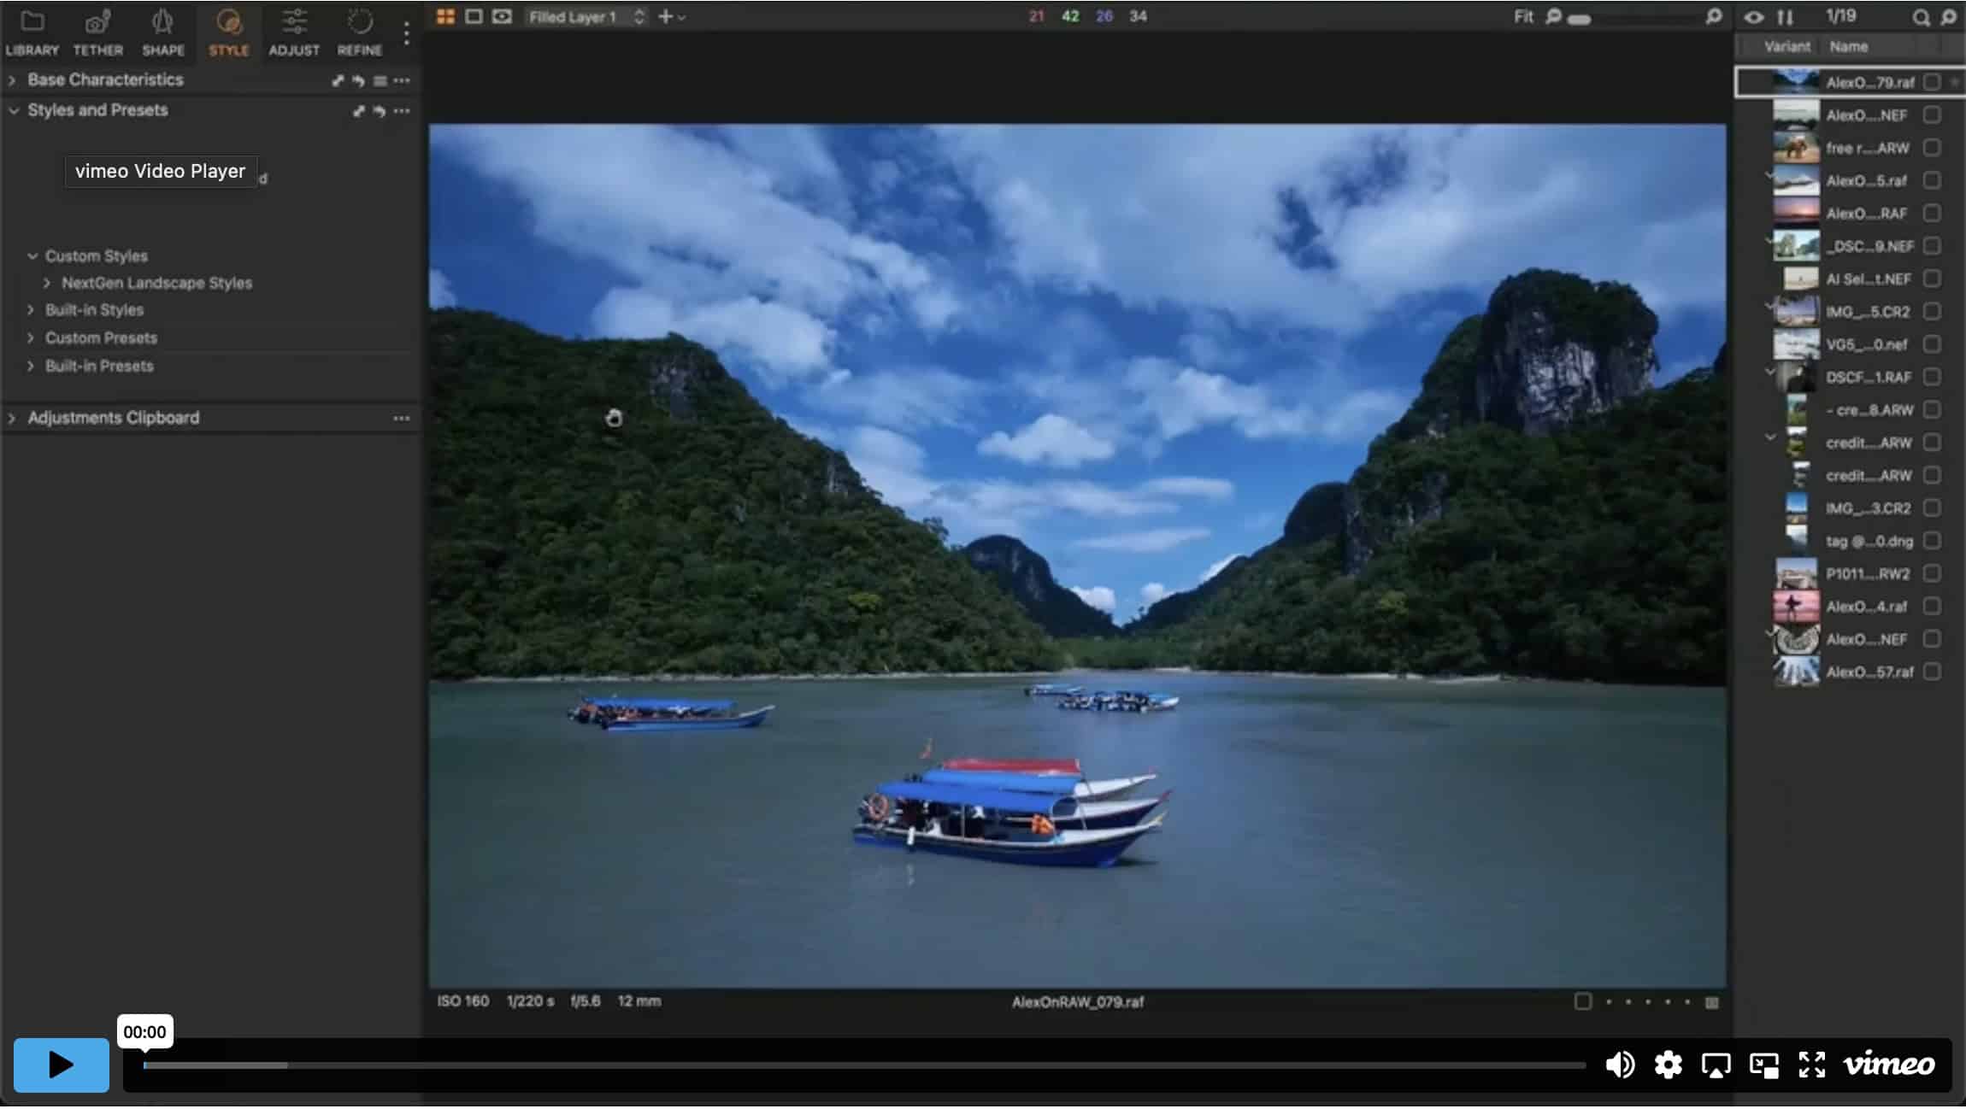Seek on the video progress bar

coord(863,1065)
